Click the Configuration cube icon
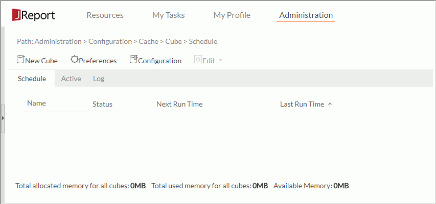The height and width of the screenshot is (204, 436). point(134,59)
